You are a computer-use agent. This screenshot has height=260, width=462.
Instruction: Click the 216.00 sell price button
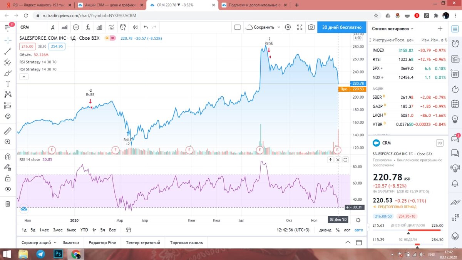click(x=28, y=46)
